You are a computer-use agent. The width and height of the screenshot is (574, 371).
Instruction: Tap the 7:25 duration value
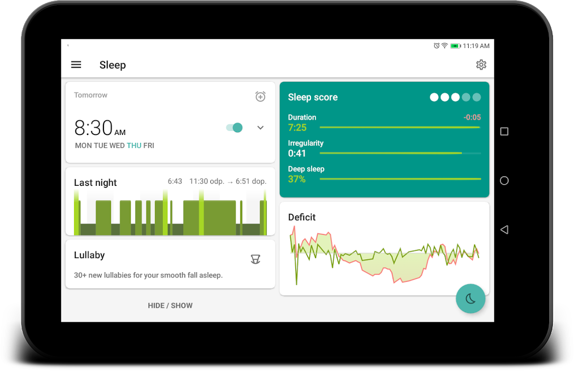[x=297, y=128]
